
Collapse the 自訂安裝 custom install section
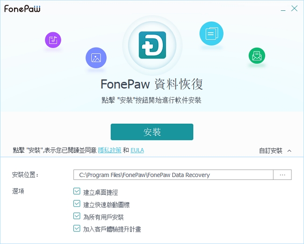tap(275, 151)
